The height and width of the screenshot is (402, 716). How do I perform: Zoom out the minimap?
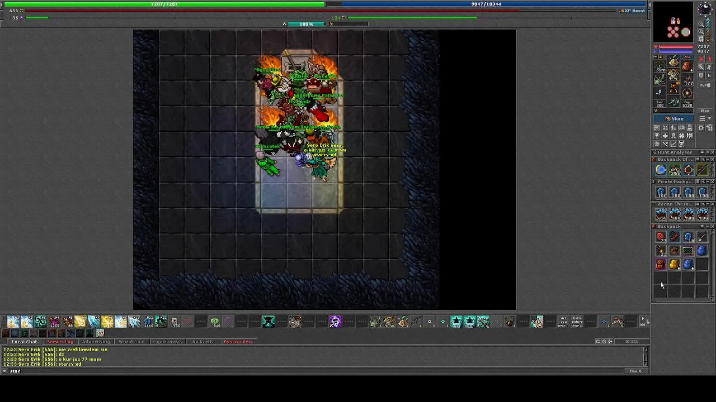(701, 23)
